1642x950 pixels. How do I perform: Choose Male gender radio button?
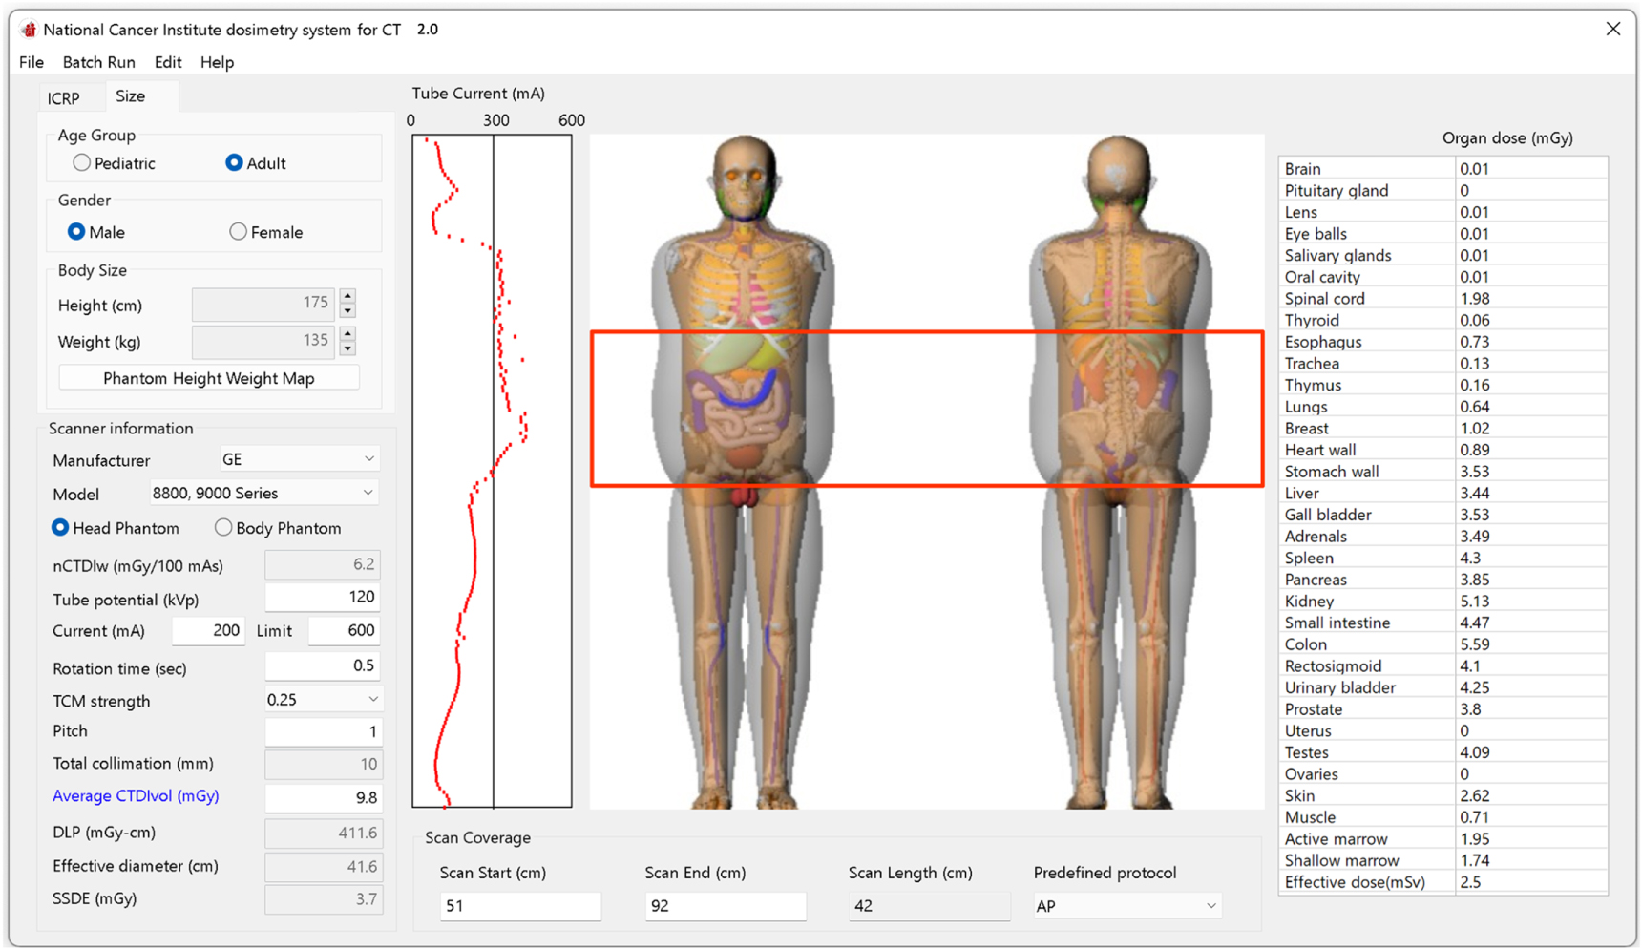pyautogui.click(x=76, y=232)
